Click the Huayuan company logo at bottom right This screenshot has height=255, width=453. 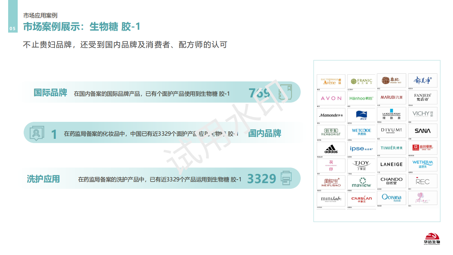pyautogui.click(x=431, y=239)
